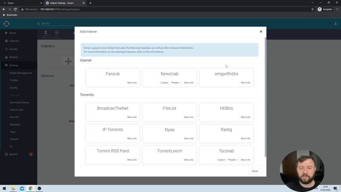Open More info for Nyaa
The image size is (341, 192).
coord(189,139)
